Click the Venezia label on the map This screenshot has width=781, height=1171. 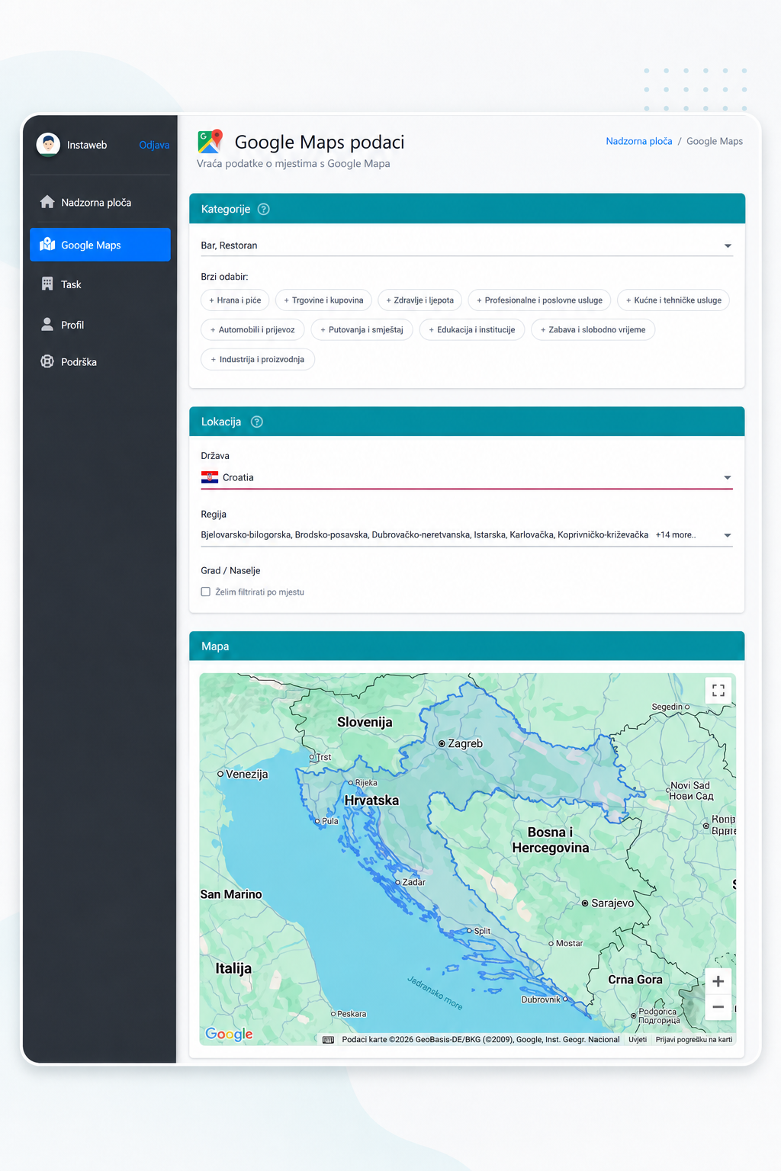pos(246,774)
